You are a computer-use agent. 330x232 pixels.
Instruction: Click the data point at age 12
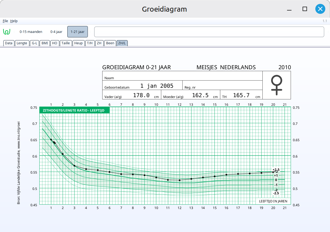coord(180,180)
